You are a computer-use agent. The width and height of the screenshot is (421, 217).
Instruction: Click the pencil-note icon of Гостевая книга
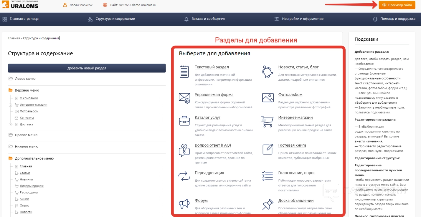tap(268, 149)
